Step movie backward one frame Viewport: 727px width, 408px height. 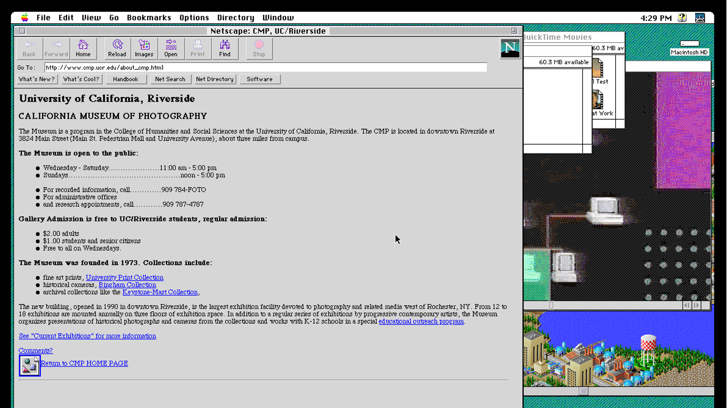coord(687,306)
